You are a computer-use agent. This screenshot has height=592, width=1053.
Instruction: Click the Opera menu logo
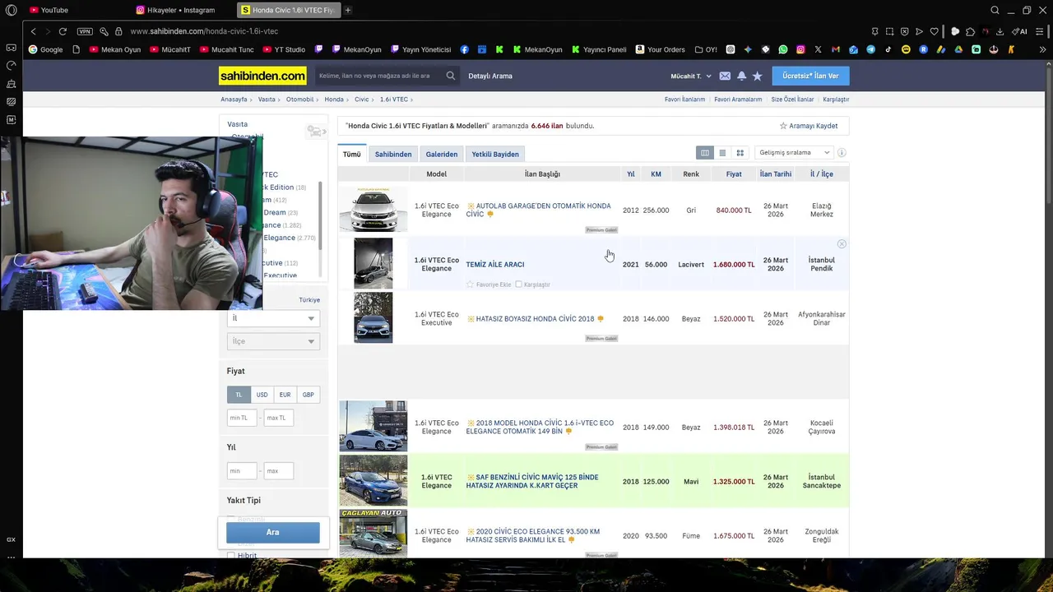point(11,10)
